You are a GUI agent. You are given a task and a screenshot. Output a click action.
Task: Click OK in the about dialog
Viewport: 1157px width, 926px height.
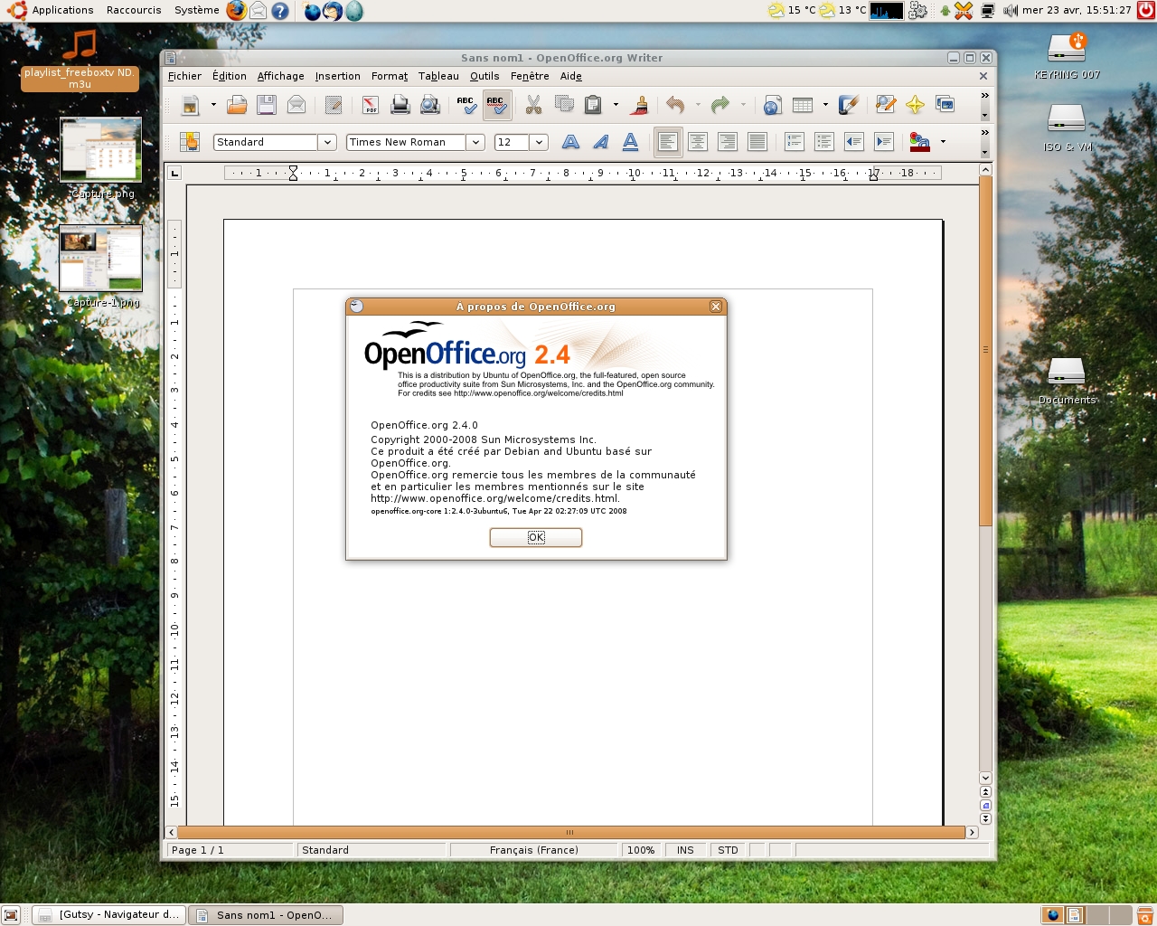[x=535, y=537]
